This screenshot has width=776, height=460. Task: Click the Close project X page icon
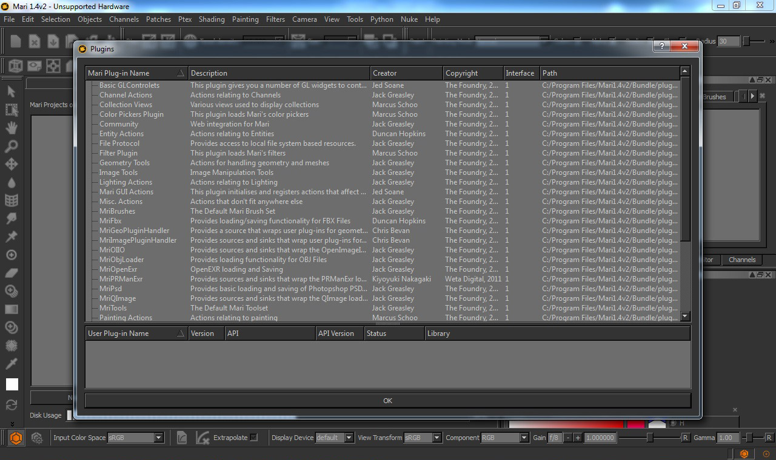point(35,41)
